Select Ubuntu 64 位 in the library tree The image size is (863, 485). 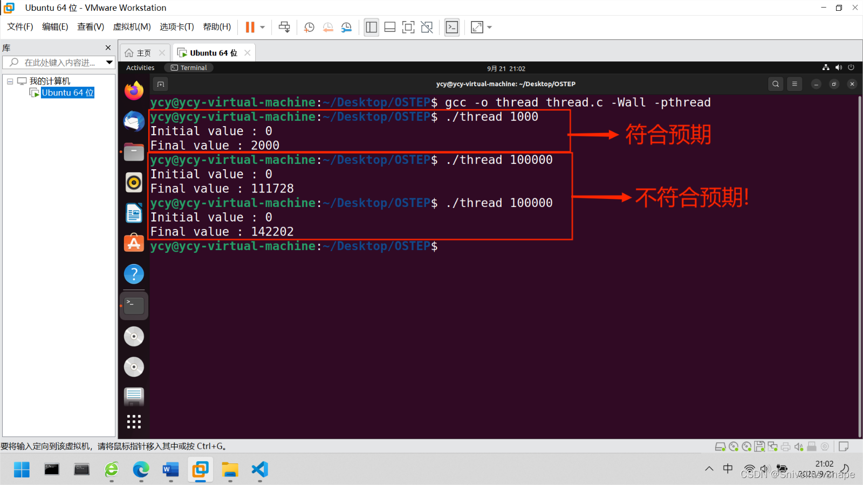tap(67, 93)
